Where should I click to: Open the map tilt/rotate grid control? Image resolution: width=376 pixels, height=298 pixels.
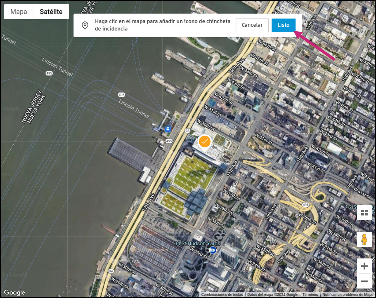point(364,213)
